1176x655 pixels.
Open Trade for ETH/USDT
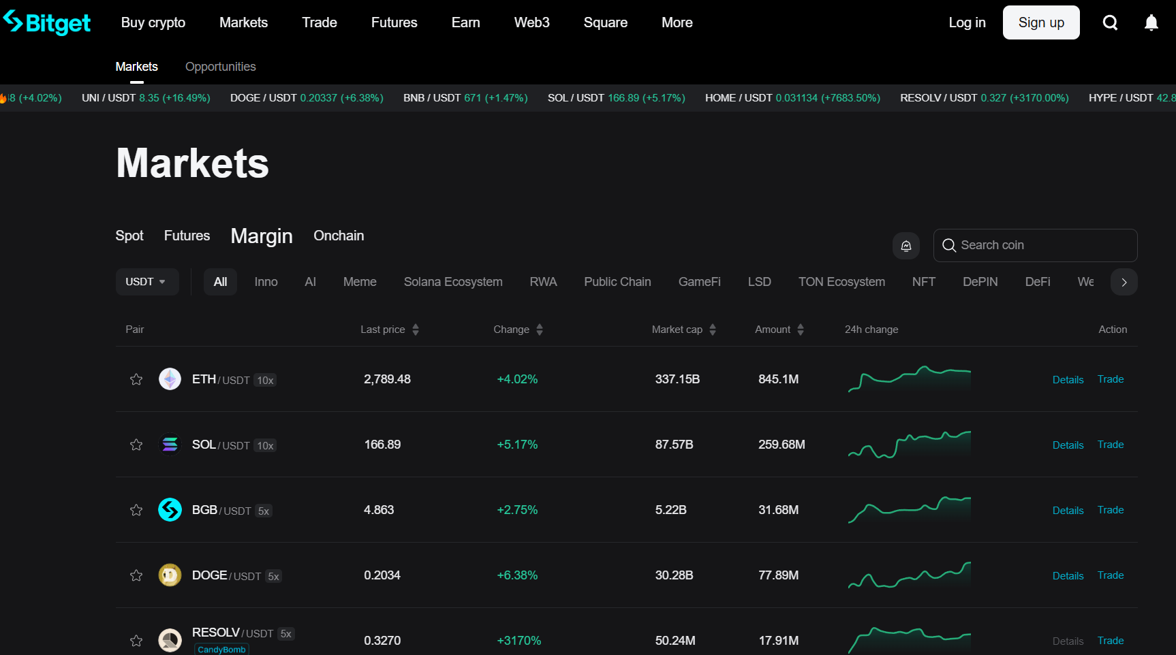1111,379
